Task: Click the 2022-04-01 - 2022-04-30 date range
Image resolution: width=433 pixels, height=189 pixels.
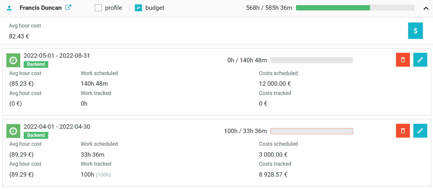Action: 57,127
